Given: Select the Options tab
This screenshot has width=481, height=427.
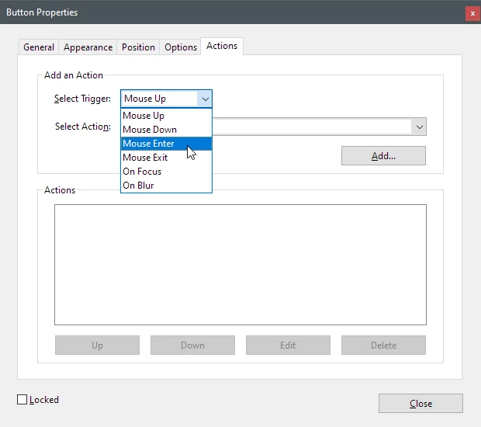Looking at the screenshot, I should [180, 47].
